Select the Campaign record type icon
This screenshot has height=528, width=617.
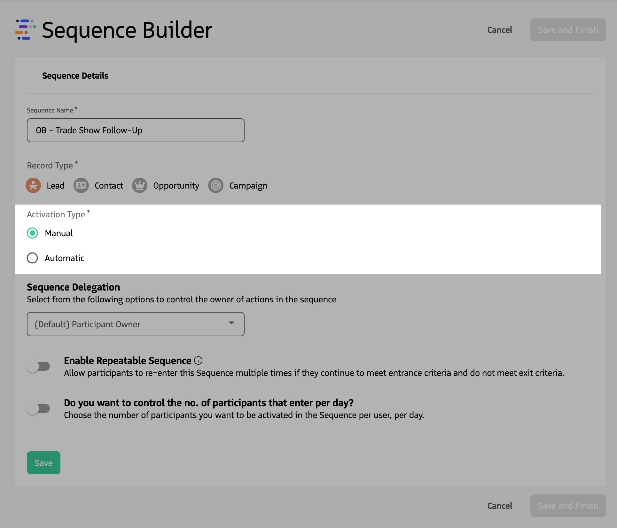(x=215, y=185)
